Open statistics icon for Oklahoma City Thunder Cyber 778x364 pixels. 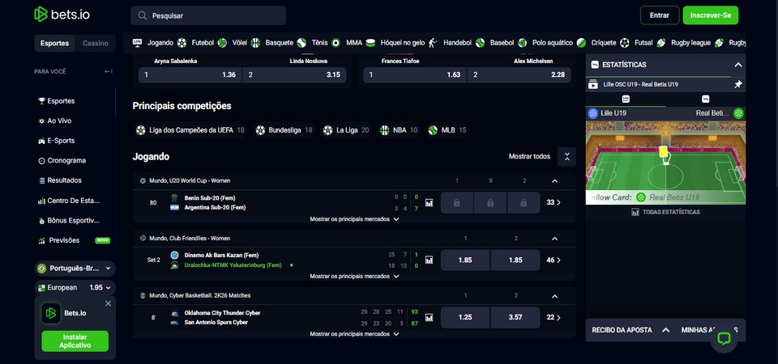tap(430, 317)
